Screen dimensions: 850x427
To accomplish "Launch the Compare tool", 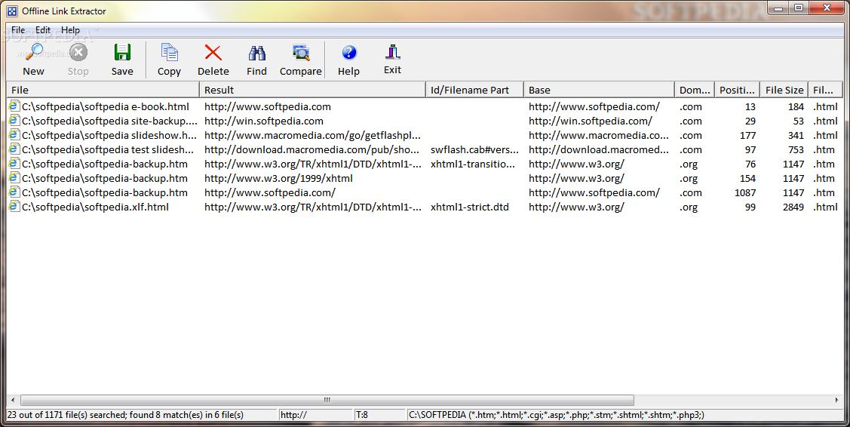I will point(301,60).
